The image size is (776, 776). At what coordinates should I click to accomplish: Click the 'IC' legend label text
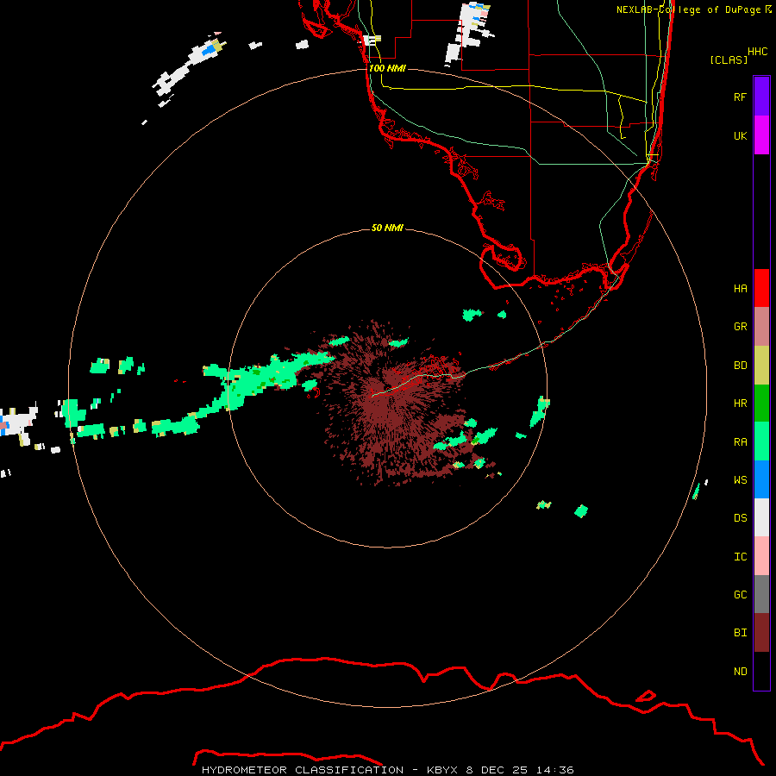tap(740, 557)
